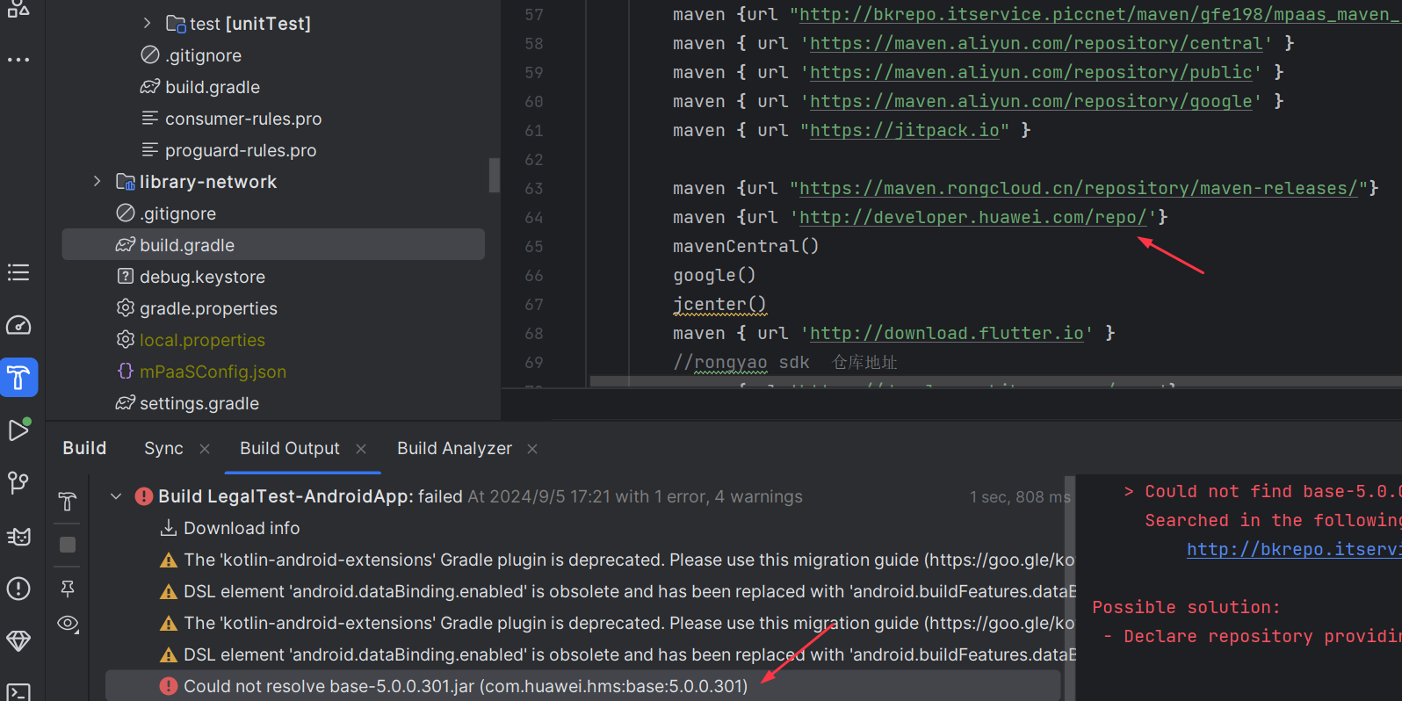Open gradle.properties file
This screenshot has width=1402, height=701.
[208, 308]
